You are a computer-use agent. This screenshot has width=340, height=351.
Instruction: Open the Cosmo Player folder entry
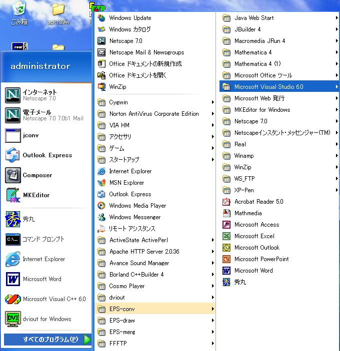155,286
